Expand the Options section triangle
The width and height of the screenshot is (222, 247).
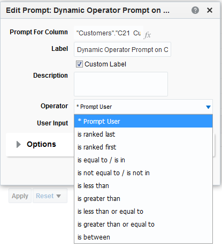(19, 144)
